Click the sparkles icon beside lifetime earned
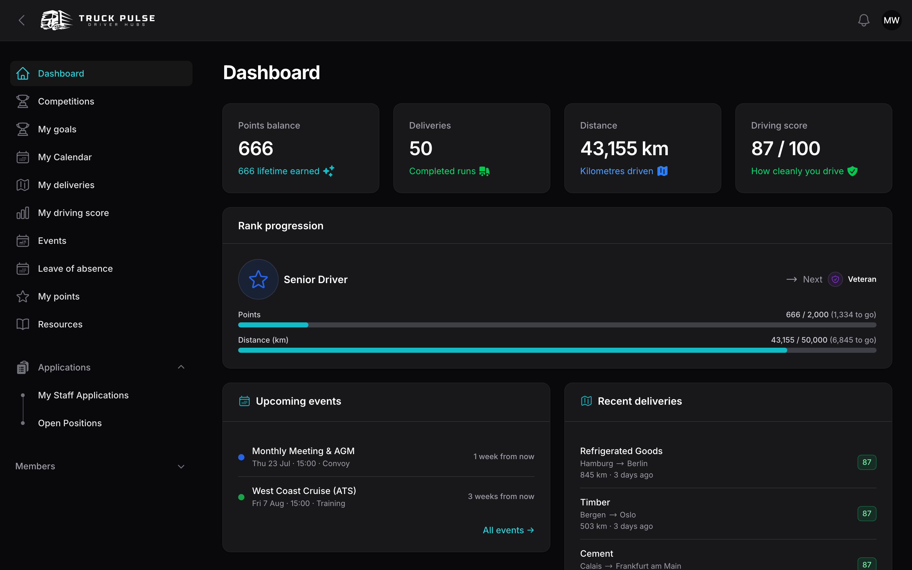Screen dimensions: 912x570 [329, 171]
